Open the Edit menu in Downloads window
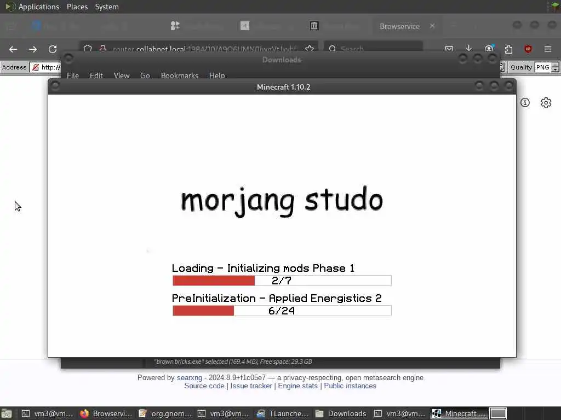561x420 pixels. 96,75
